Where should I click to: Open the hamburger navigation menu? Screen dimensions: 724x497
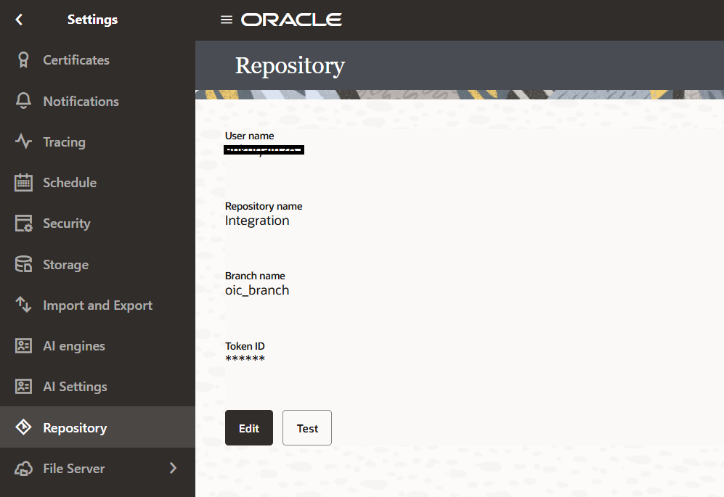point(227,20)
